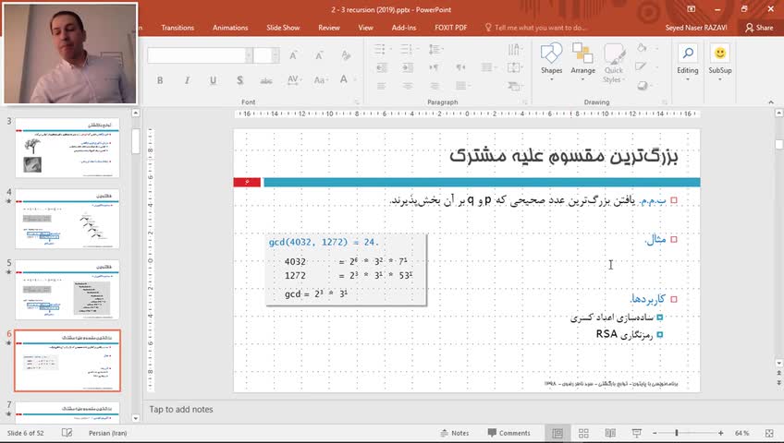Open text direction button
Viewport: 784px width, 443px height.
514,49
